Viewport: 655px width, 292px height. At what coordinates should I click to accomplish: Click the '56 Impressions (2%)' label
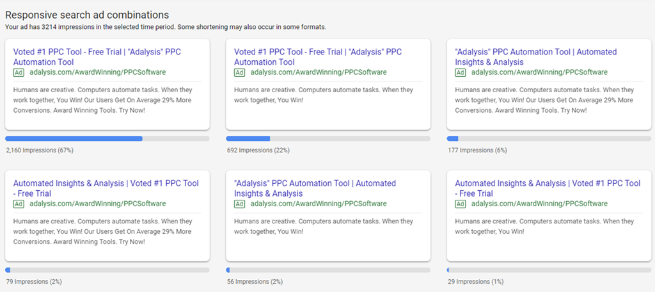[x=254, y=282]
